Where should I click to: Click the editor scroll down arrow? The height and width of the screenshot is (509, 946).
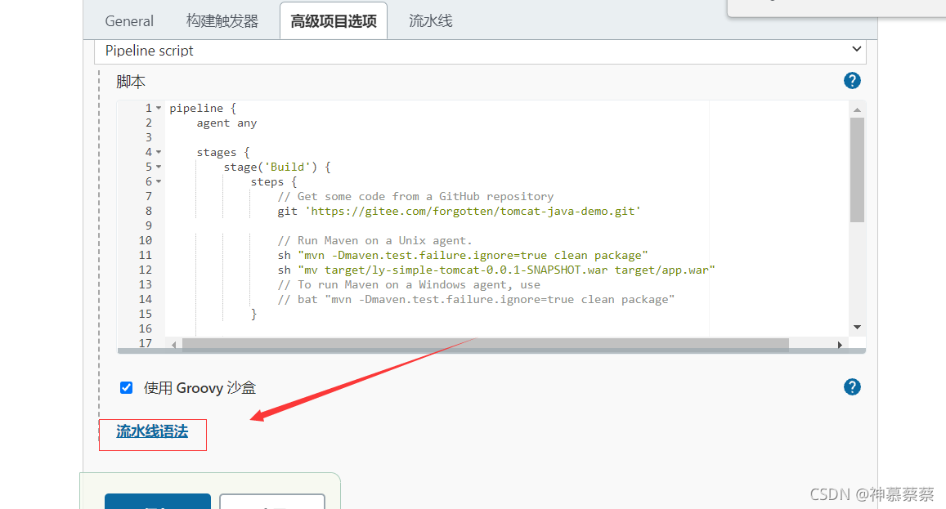pos(857,327)
